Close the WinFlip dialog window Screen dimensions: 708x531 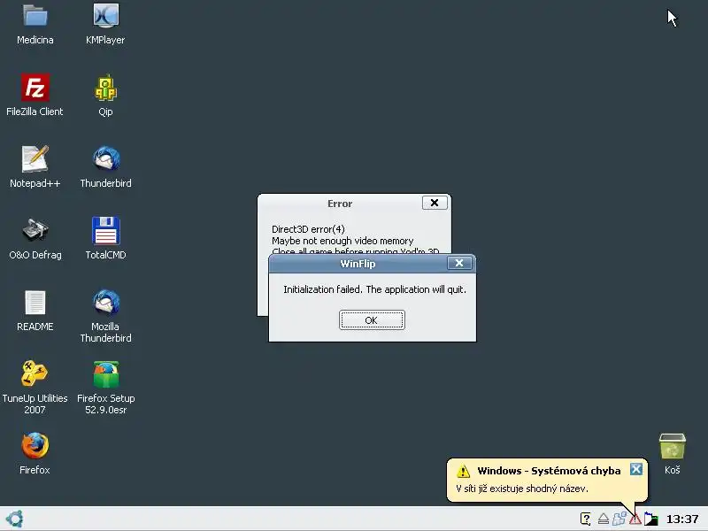click(459, 263)
